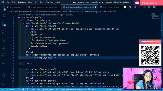163x91 pixels.
Task: Open the Manage gear icon
Action: click(x=4, y=83)
